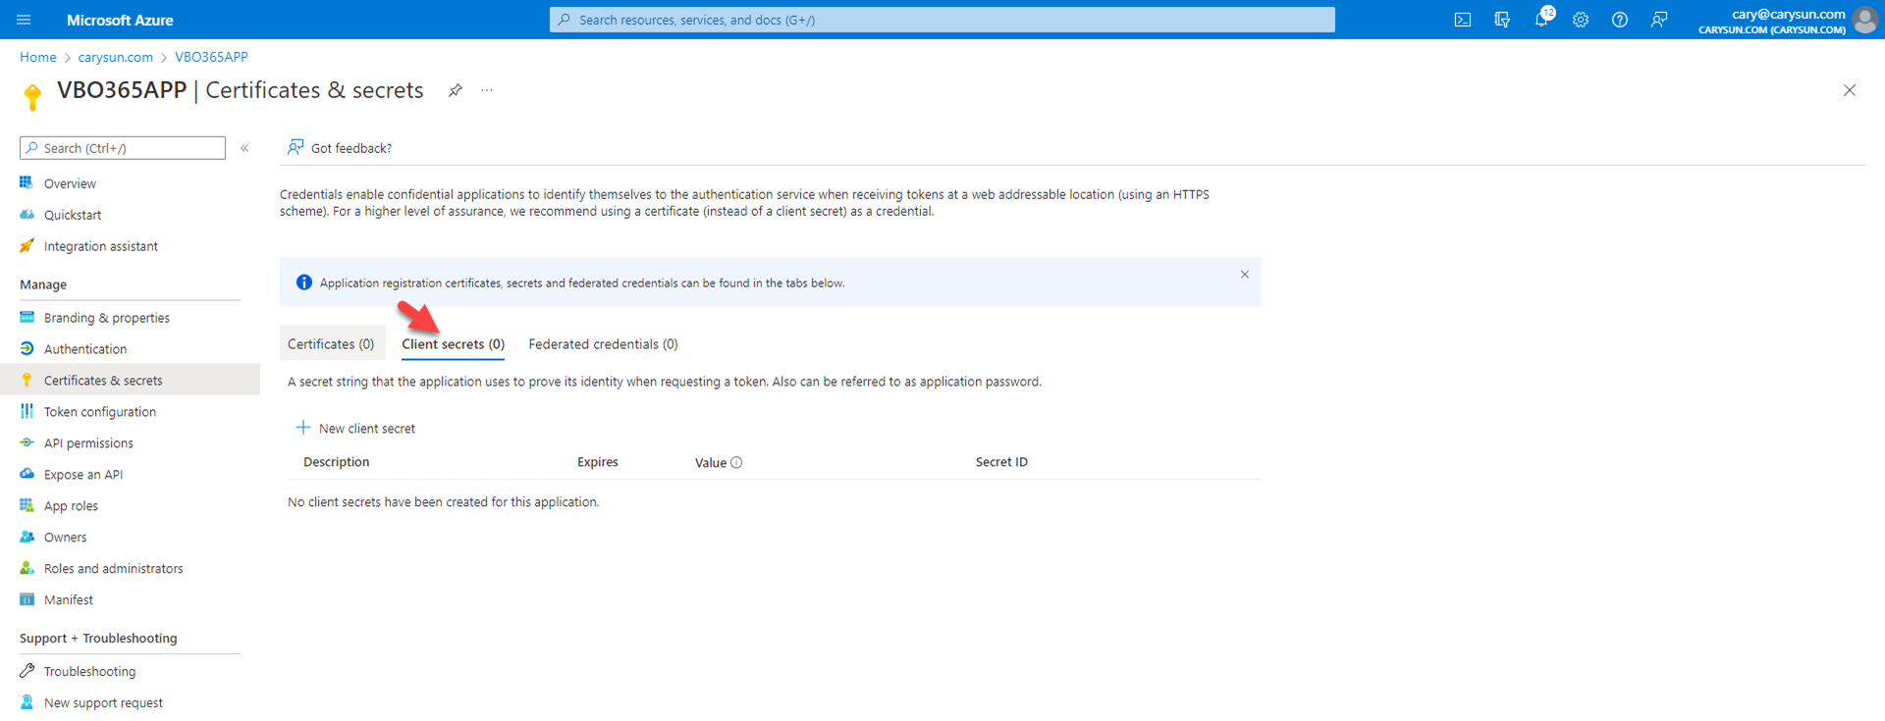Open the Azure portal hamburger menu
Screen dimensions: 1885x721
(25, 20)
